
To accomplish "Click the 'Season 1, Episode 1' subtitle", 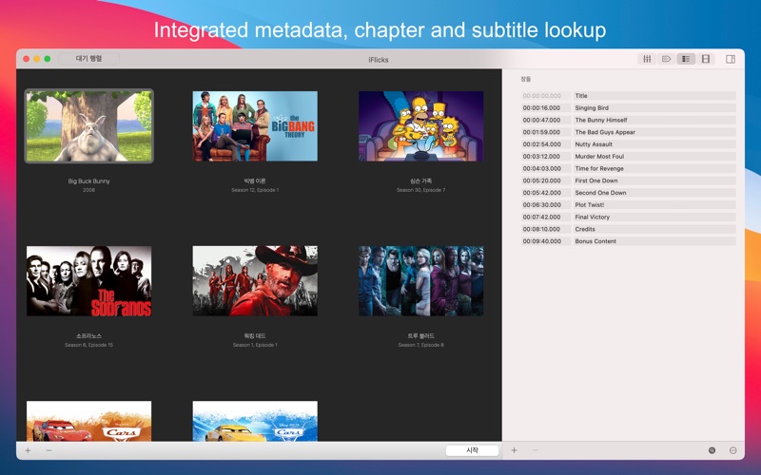I will click(255, 345).
